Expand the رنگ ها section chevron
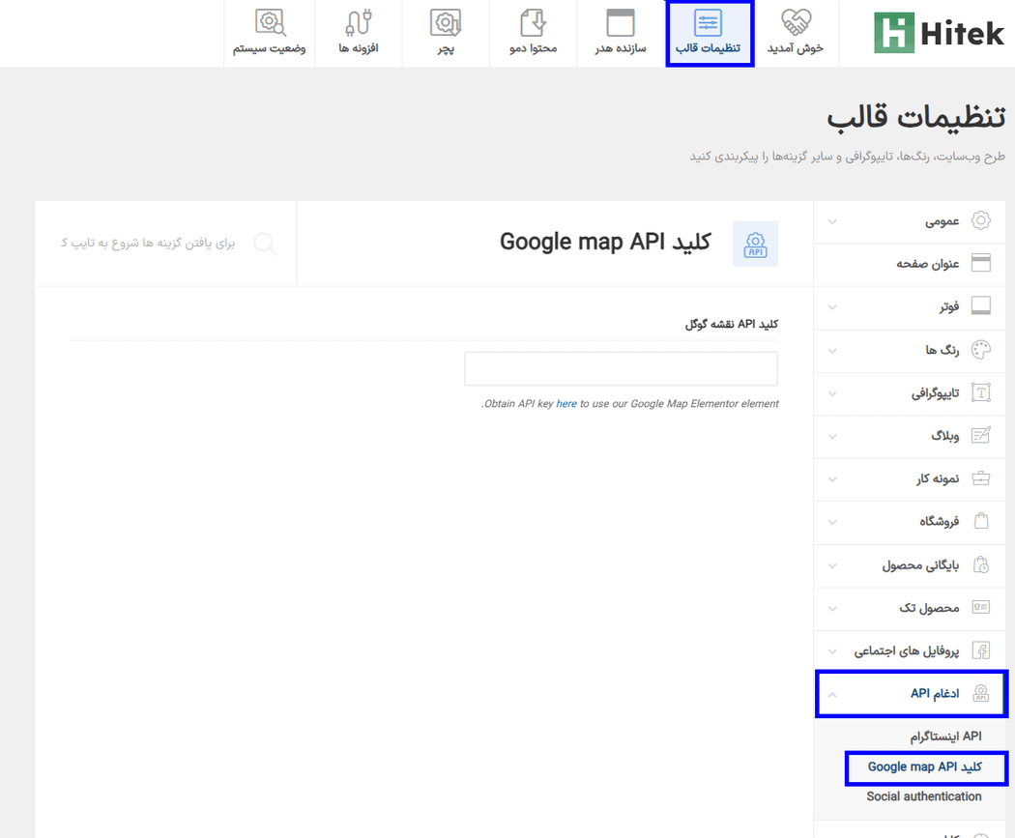The width and height of the screenshot is (1015, 838). [x=832, y=351]
